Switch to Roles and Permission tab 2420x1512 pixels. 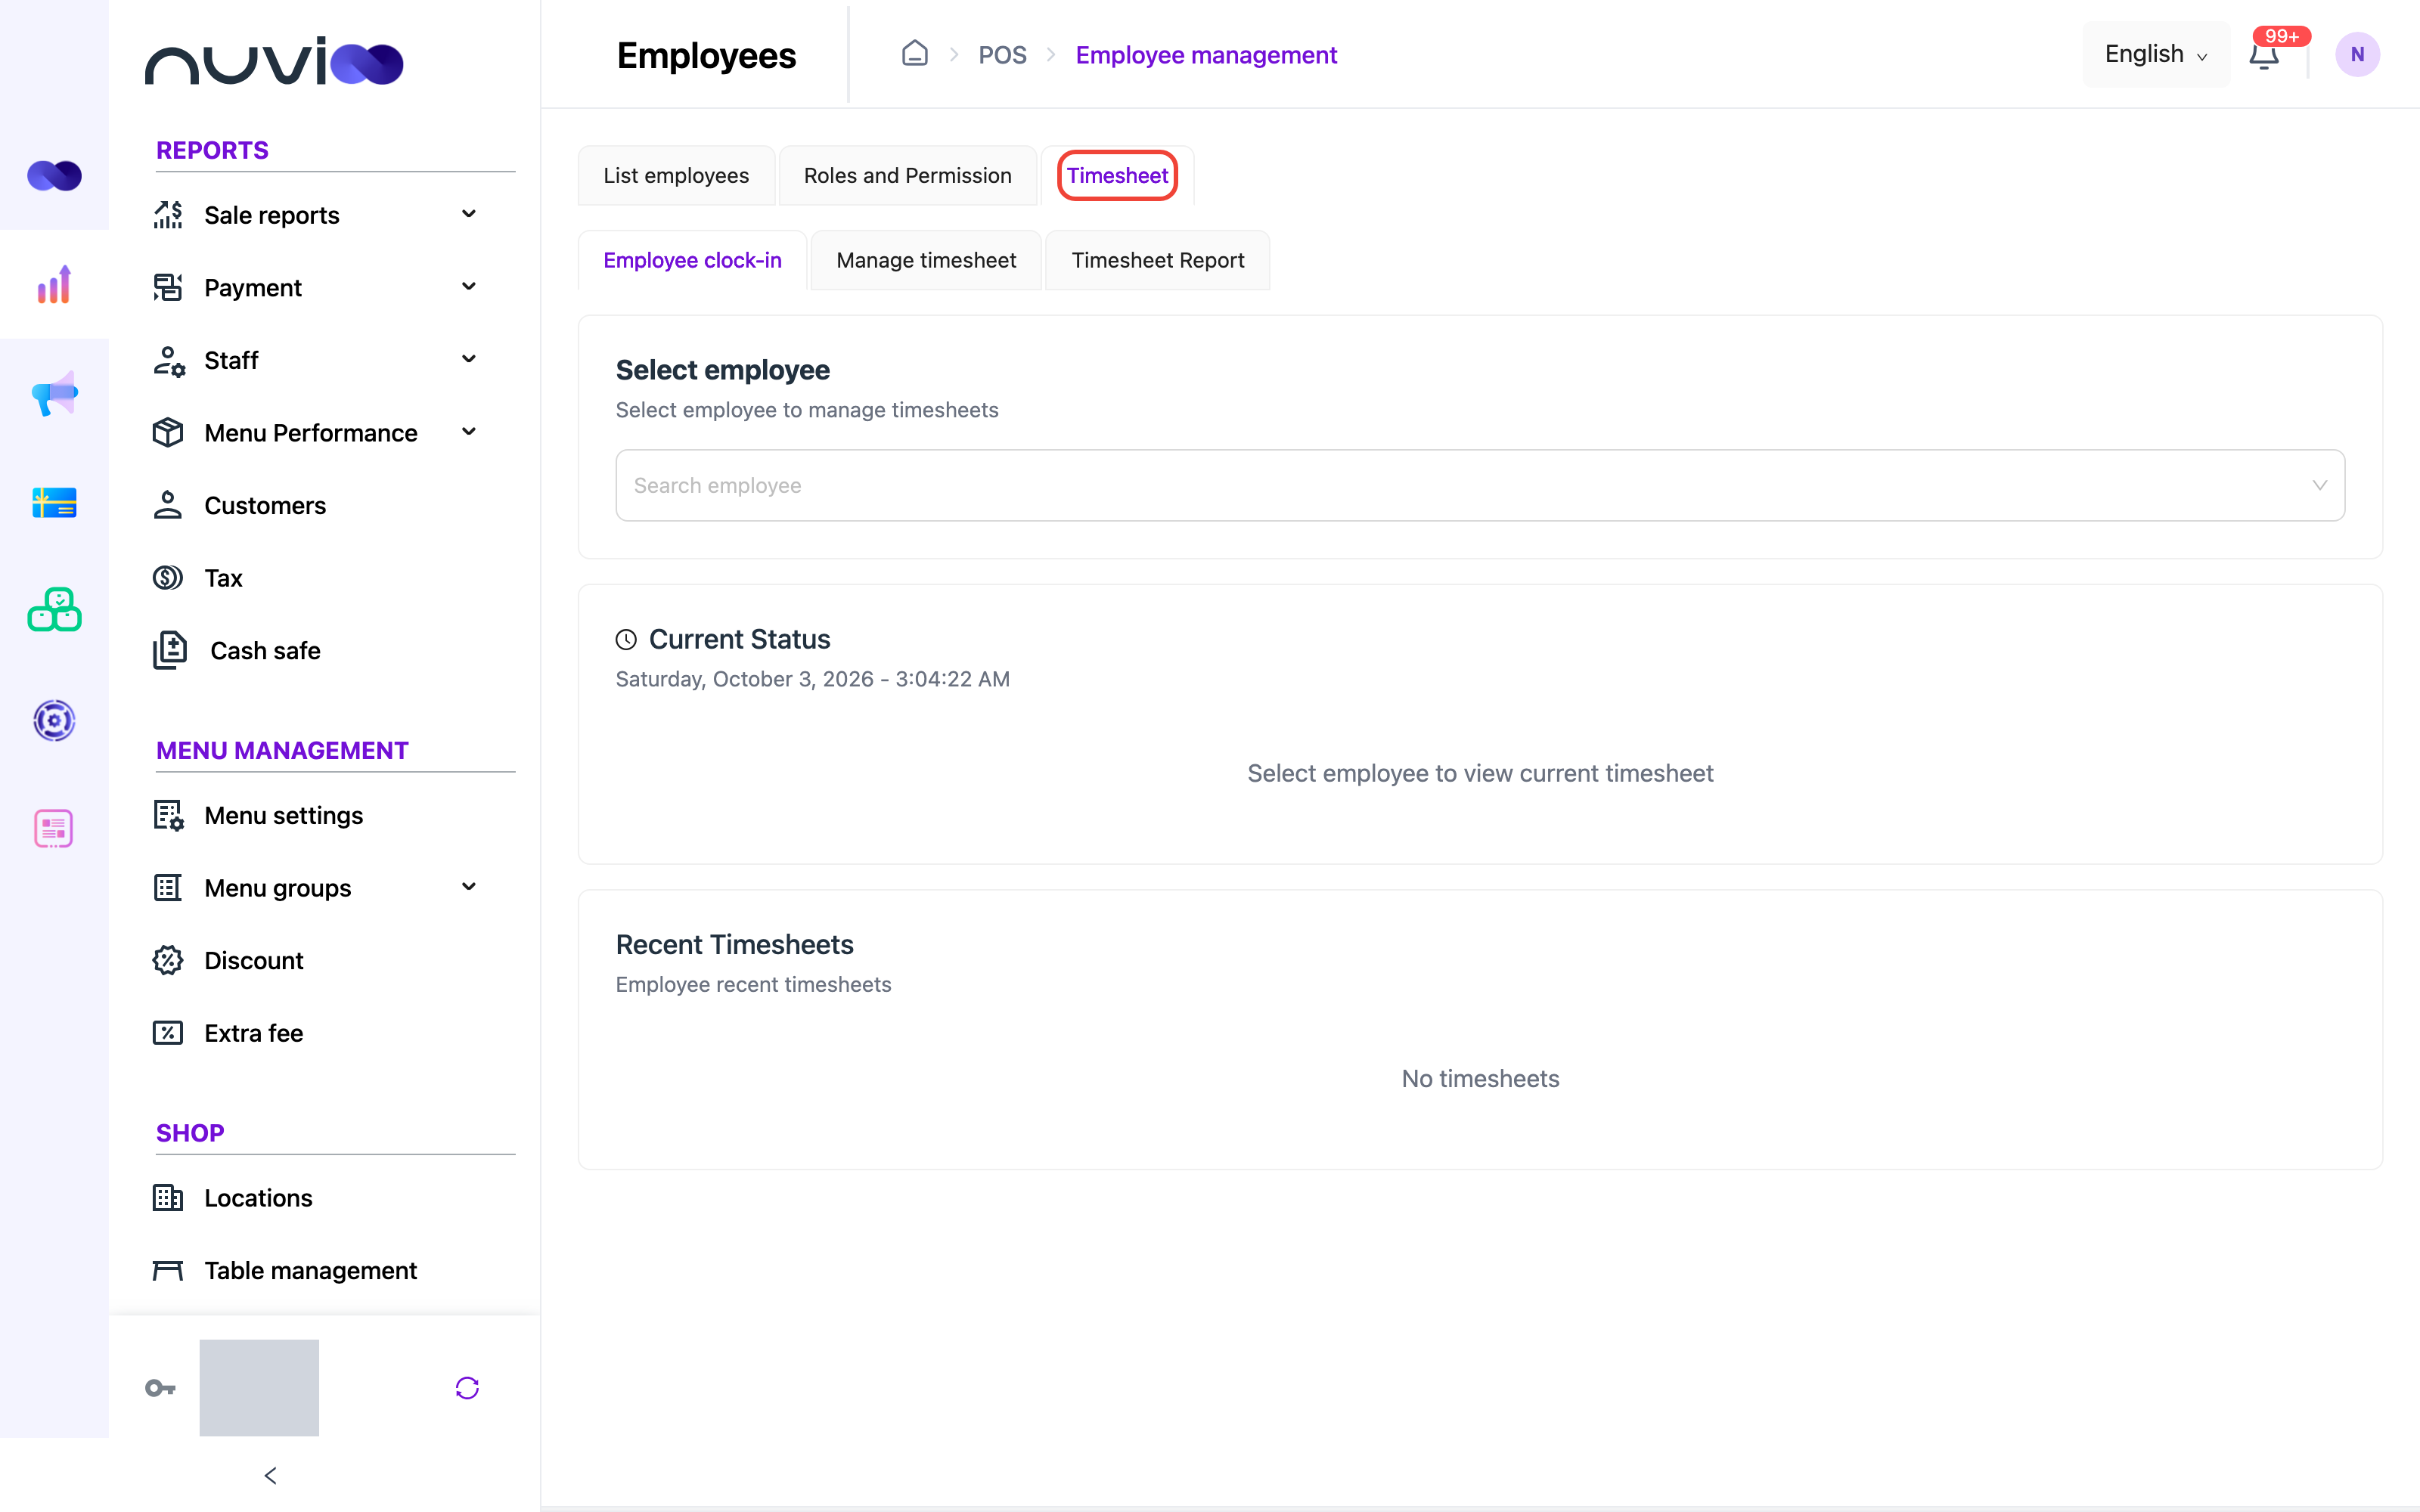point(907,175)
